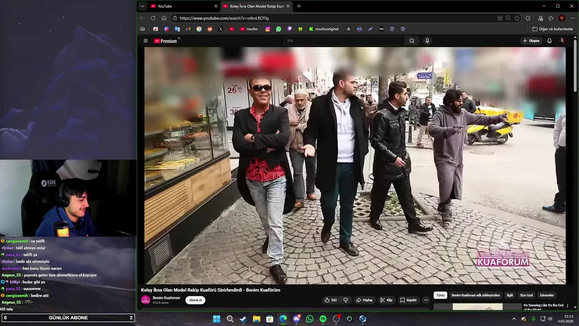Click the YouTube Ara search field
The width and height of the screenshot is (579, 326).
coord(344,41)
